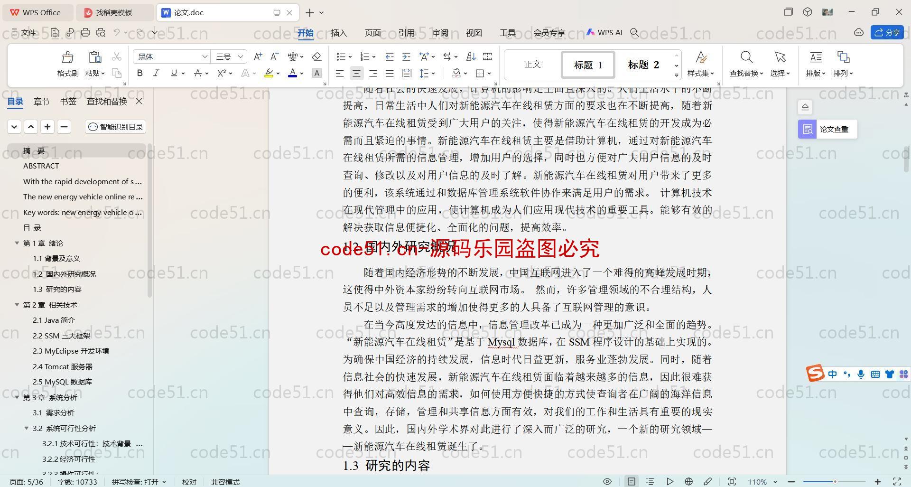This screenshot has width=911, height=487.
Task: Click 校对 in the status bar
Action: click(189, 482)
